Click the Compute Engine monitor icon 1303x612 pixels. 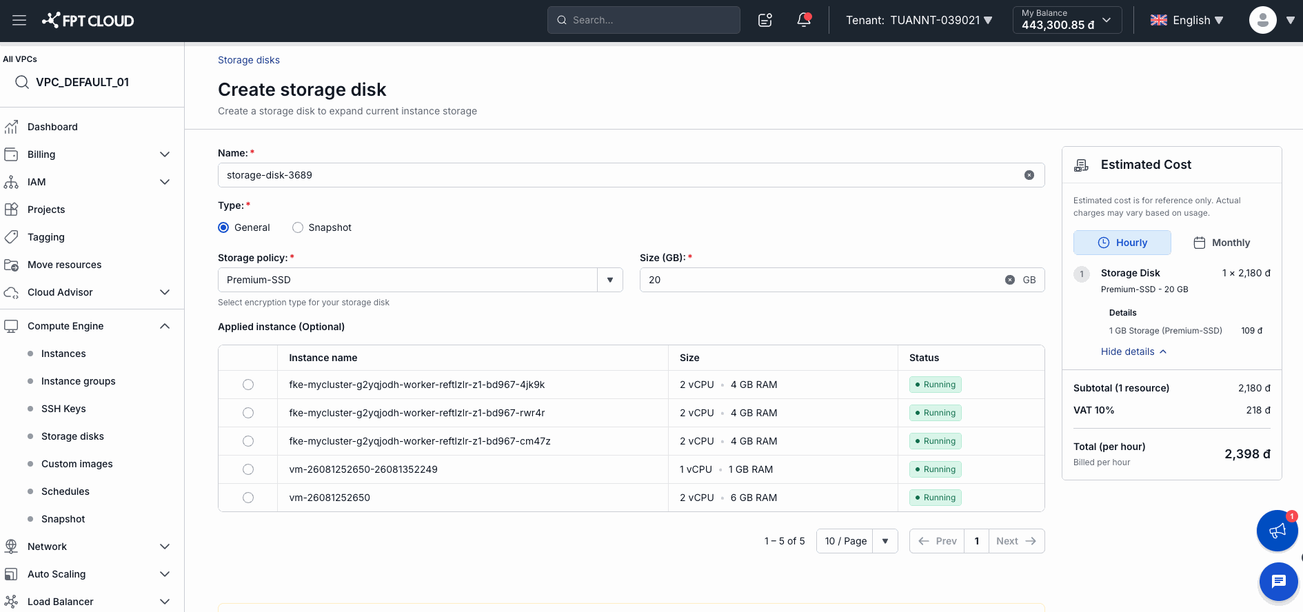click(11, 326)
